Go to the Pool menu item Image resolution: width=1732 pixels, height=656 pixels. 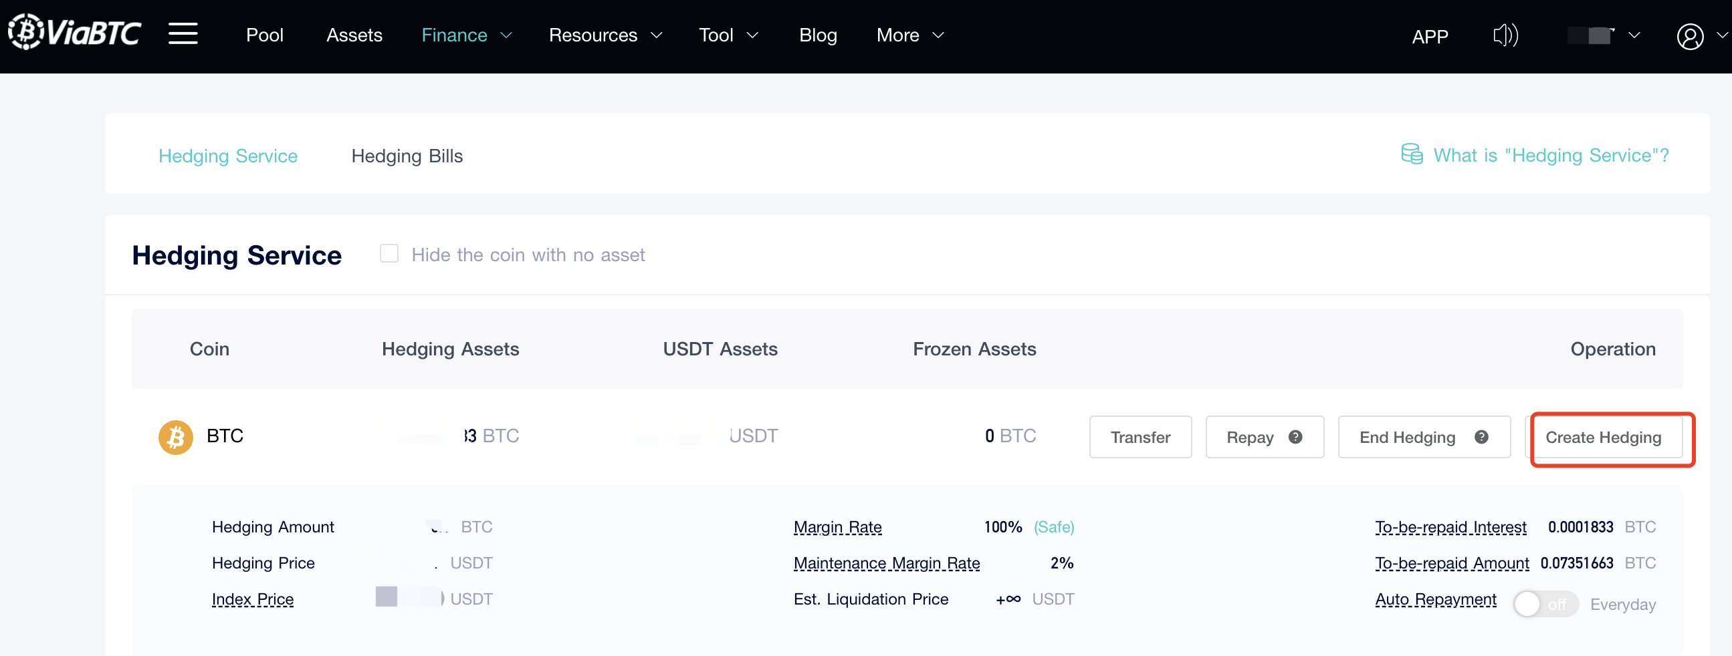click(264, 35)
